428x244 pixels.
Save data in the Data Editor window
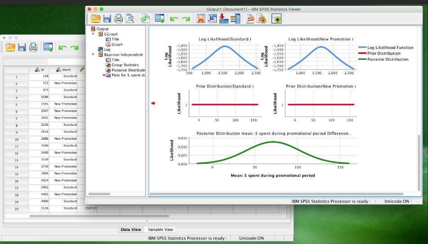tap(22, 47)
